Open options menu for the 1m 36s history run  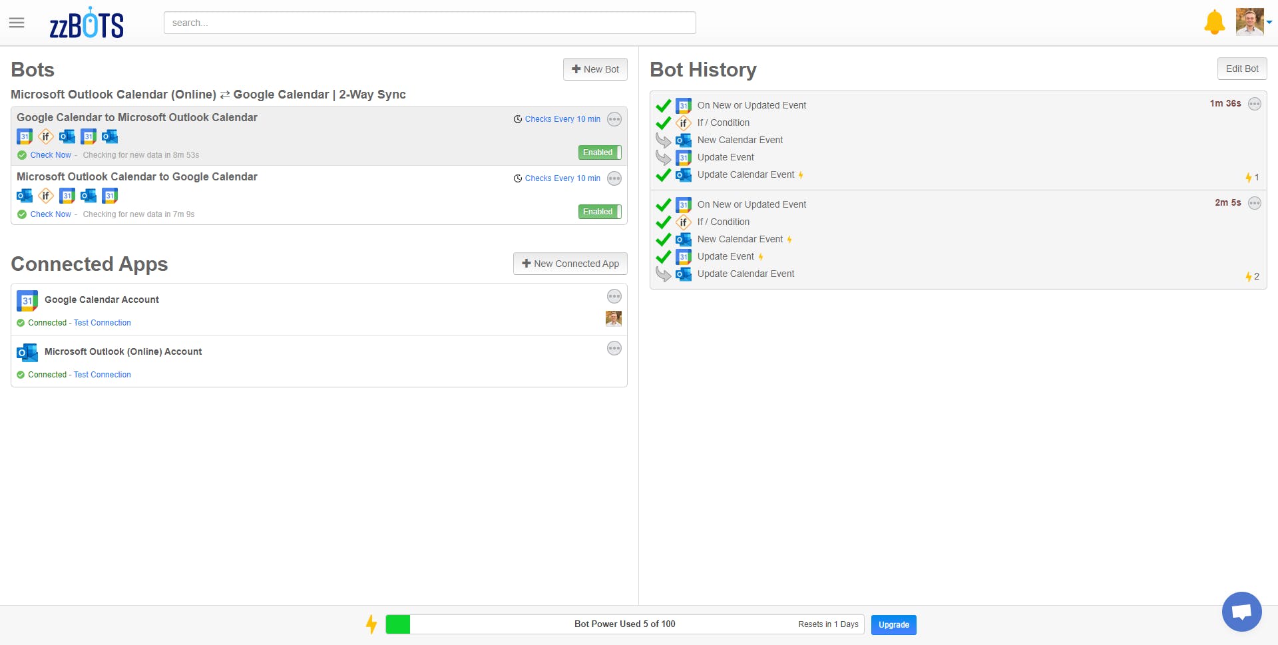point(1255,104)
